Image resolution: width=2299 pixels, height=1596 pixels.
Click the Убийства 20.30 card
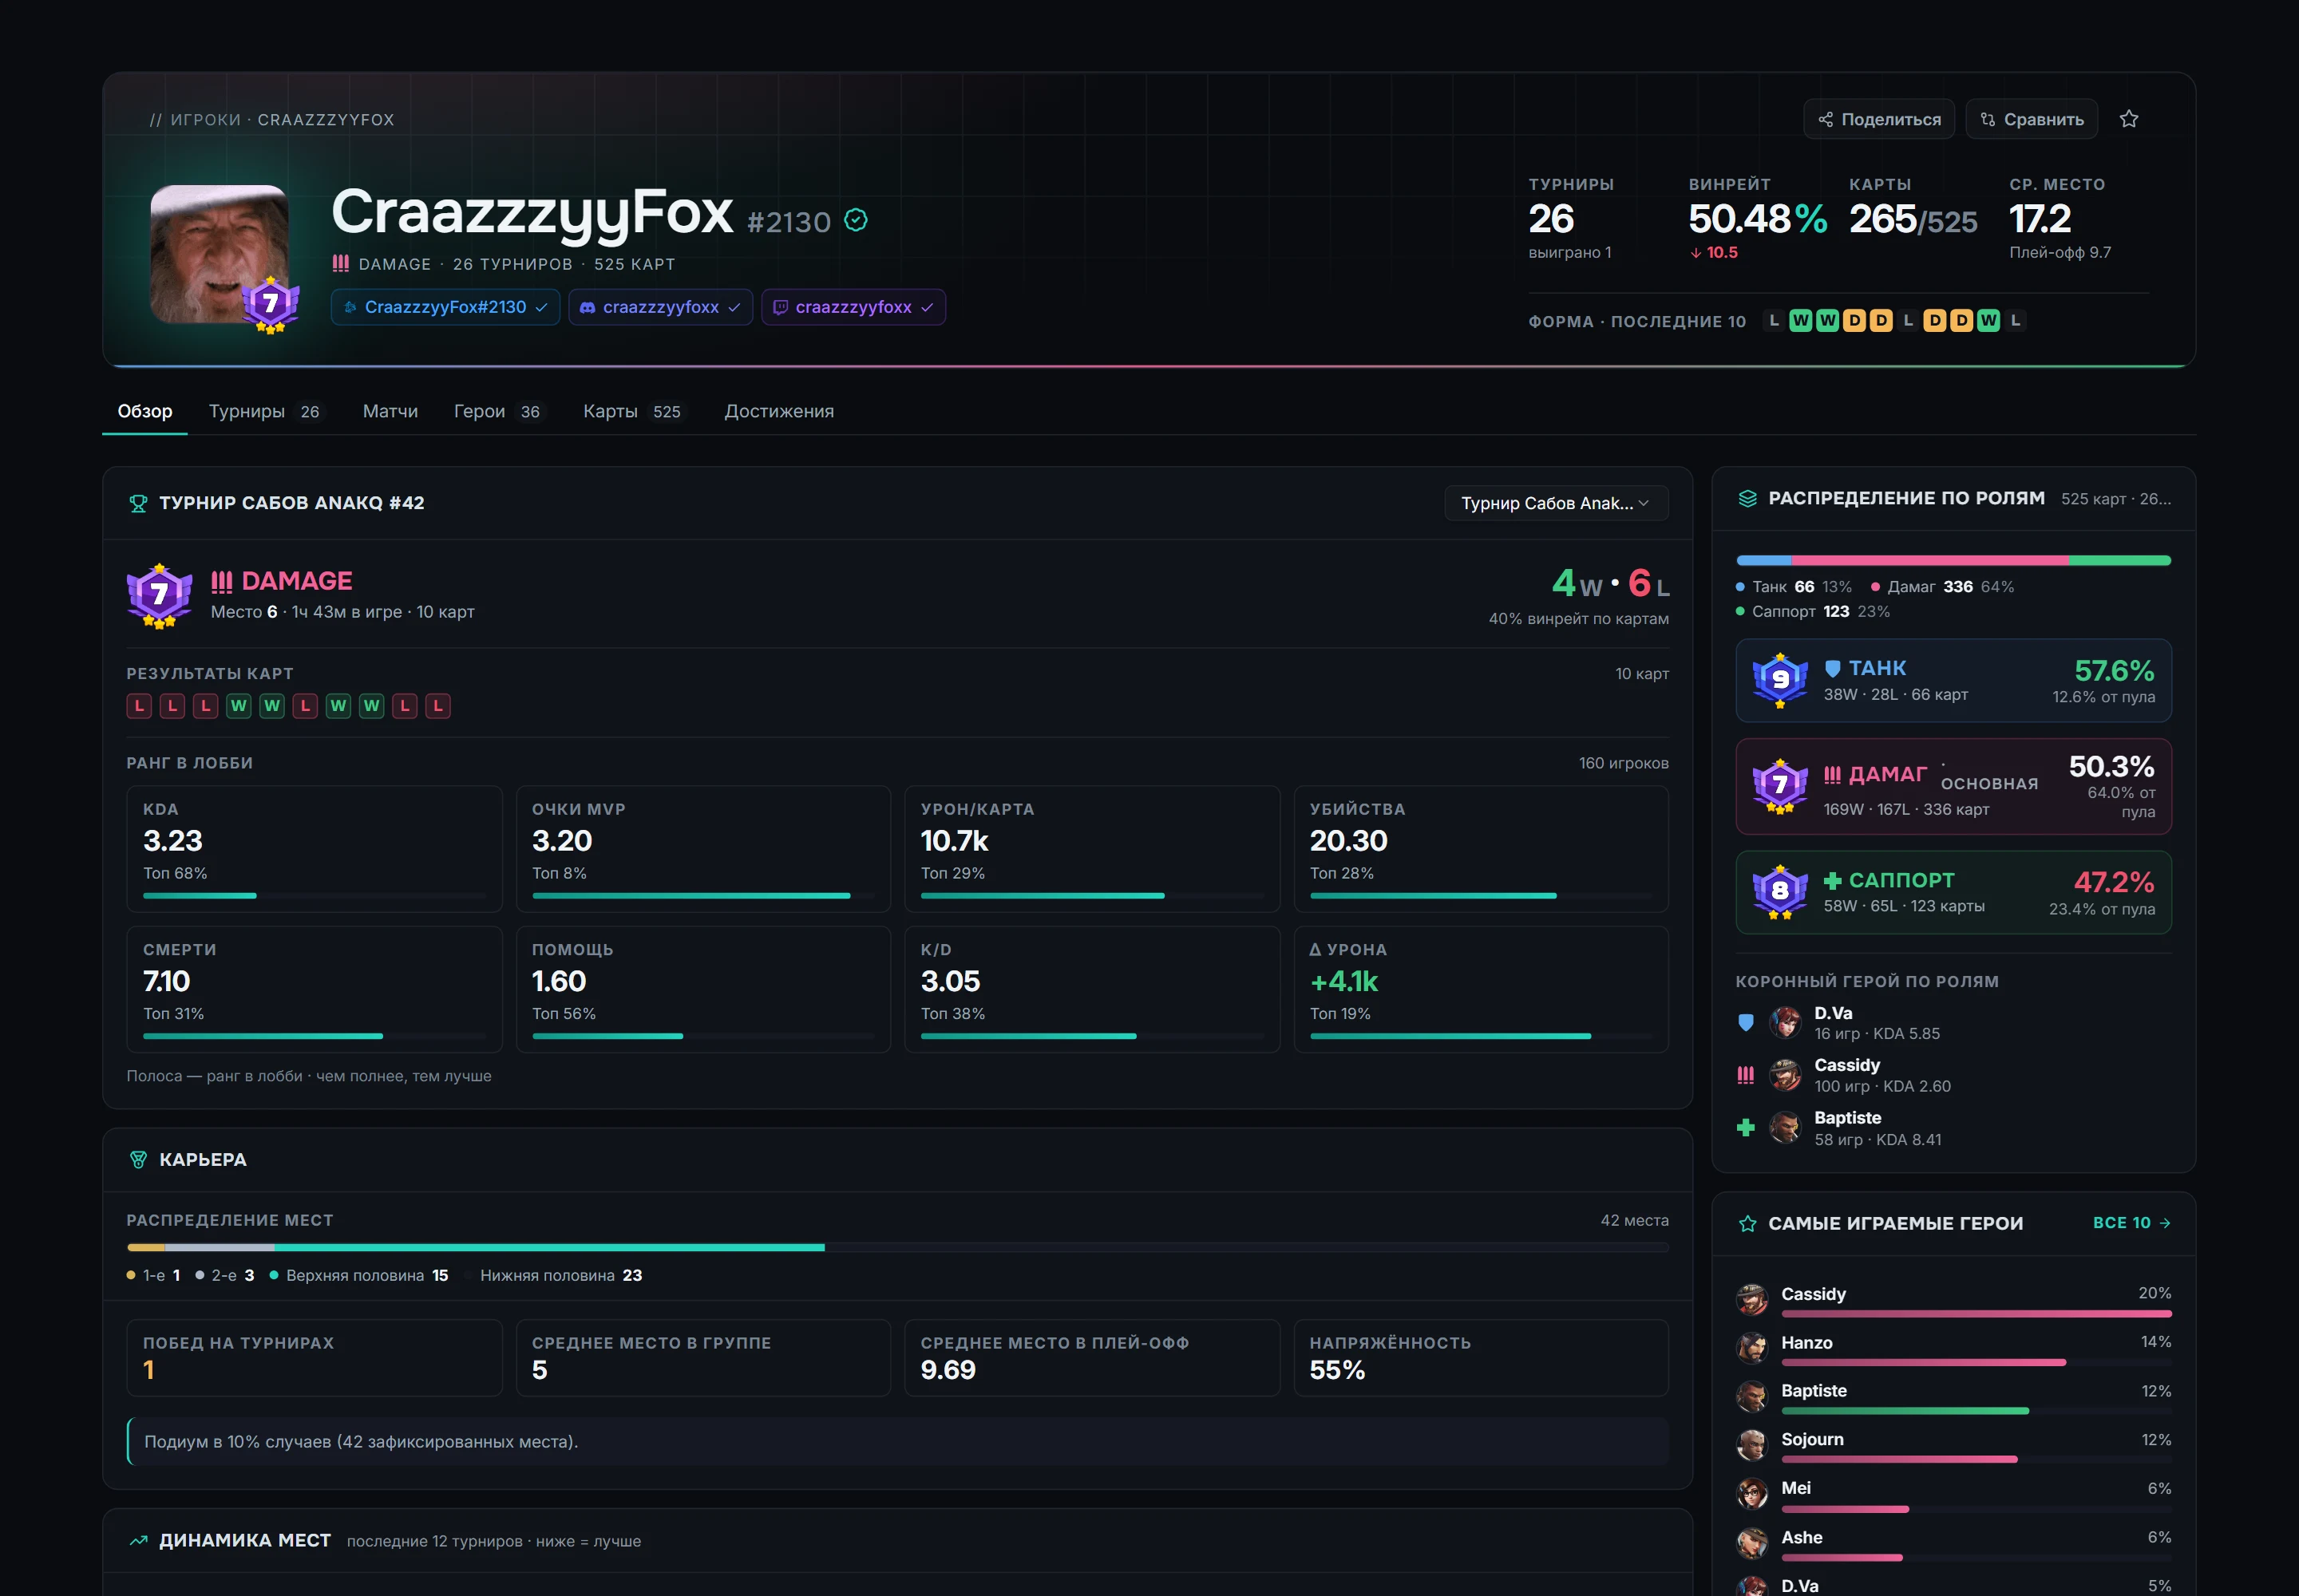coord(1481,848)
